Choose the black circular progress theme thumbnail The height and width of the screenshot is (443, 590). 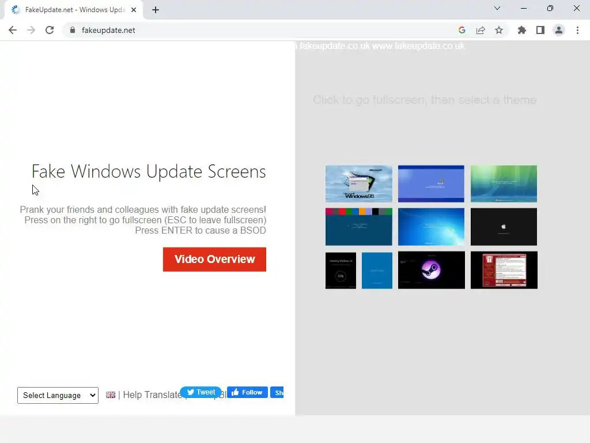point(341,271)
